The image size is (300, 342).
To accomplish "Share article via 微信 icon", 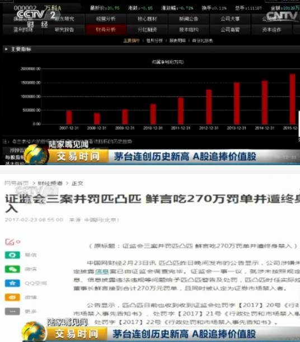I will click(12, 269).
